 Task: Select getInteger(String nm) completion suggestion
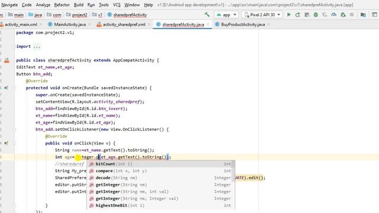coord(159,185)
